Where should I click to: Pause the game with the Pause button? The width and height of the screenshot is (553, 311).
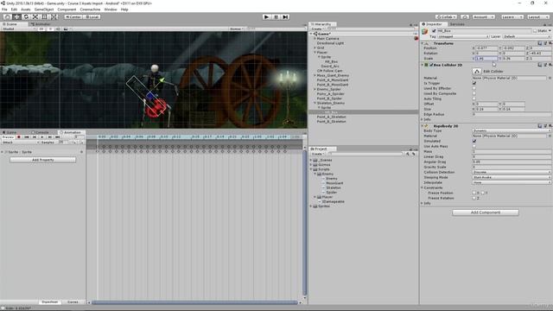276,17
